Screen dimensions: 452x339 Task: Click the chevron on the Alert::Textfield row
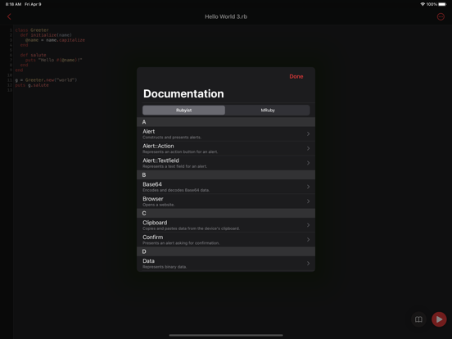(x=308, y=163)
